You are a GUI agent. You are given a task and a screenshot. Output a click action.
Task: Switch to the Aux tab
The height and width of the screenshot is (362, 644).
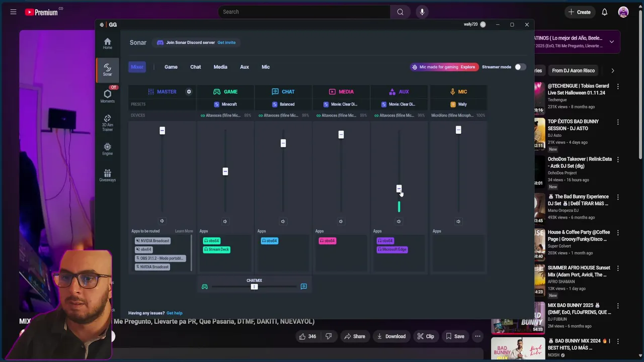click(x=244, y=67)
